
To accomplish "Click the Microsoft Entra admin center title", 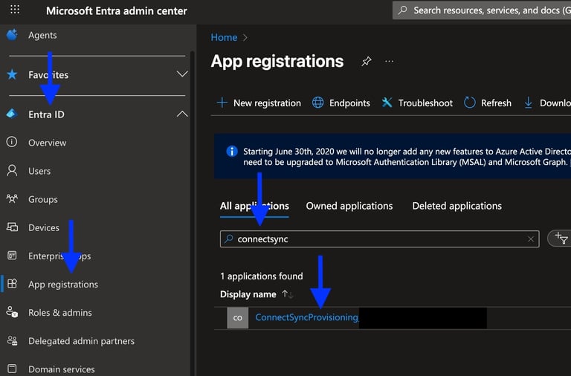I will tap(117, 11).
